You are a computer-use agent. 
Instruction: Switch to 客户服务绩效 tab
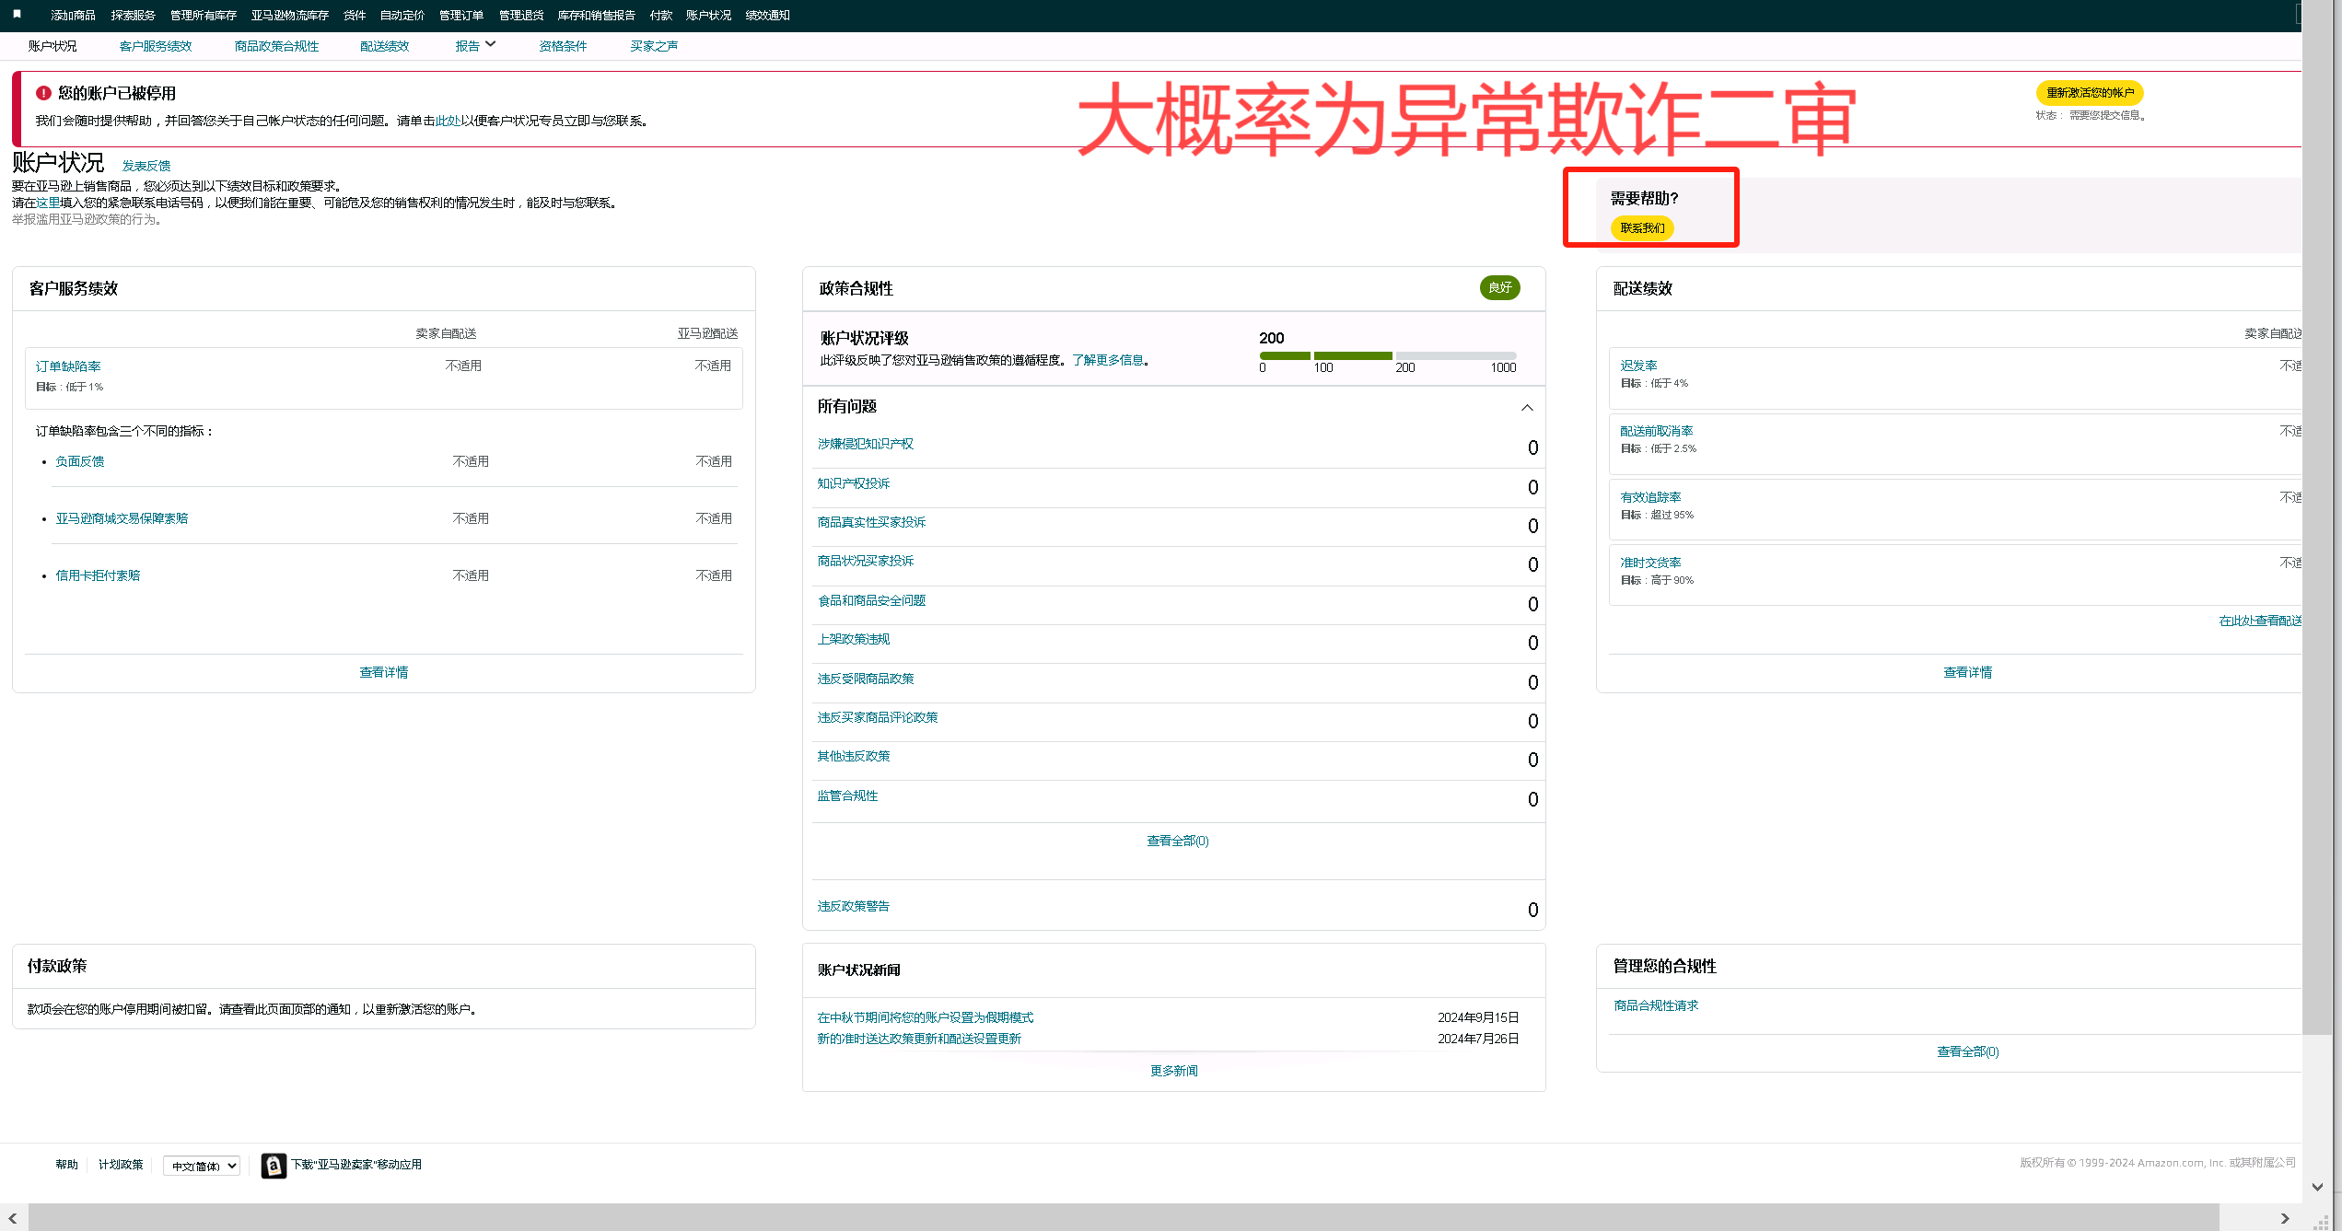156,46
